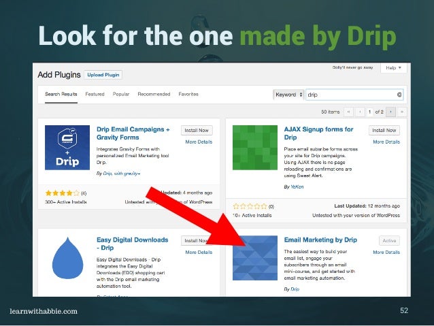Go to the next results page
The width and height of the screenshot is (434, 326).
click(x=390, y=112)
